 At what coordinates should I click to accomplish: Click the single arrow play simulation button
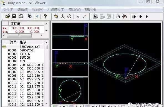(x=147, y=17)
